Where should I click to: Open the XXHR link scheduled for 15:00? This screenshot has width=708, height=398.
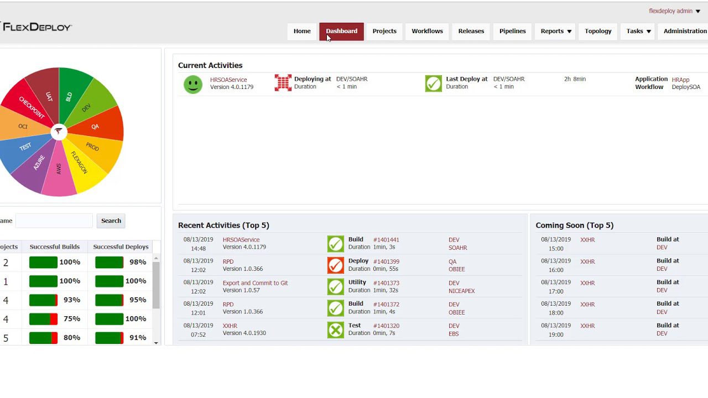(x=587, y=240)
